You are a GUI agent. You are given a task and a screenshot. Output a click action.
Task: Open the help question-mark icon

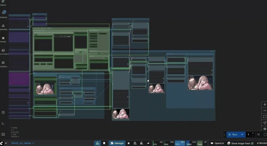pyautogui.click(x=3, y=112)
